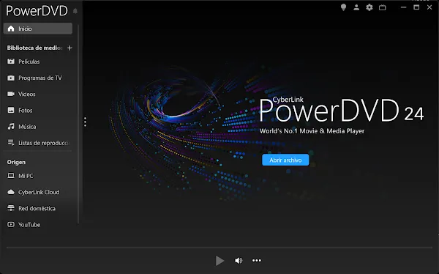Click the music note icon beside Música
439x274 pixels.
11,127
